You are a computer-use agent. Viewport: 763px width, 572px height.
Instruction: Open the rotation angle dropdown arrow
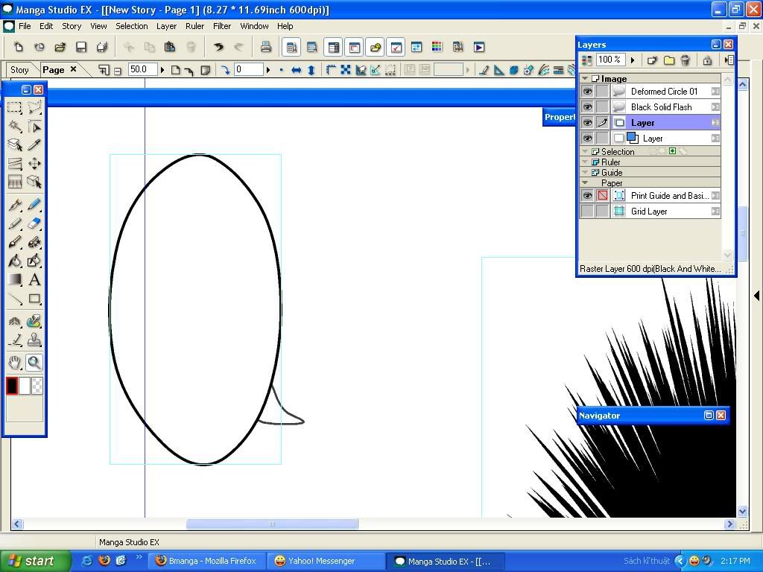tap(268, 70)
